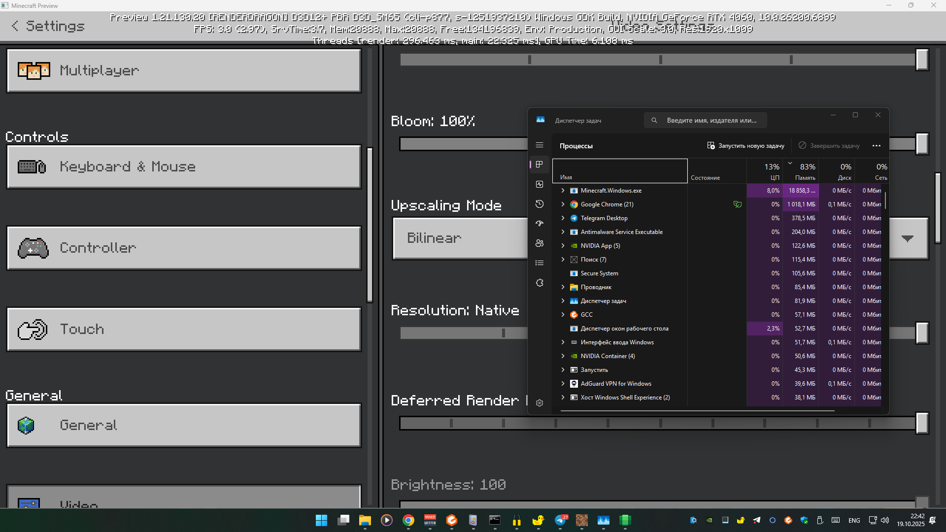Click Telegram icon in Windows taskbar

(x=560, y=520)
